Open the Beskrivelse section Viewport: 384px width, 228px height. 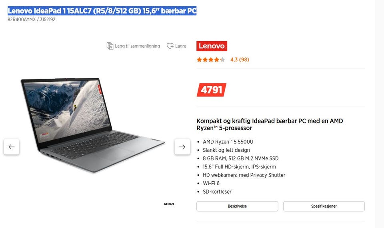click(x=237, y=206)
